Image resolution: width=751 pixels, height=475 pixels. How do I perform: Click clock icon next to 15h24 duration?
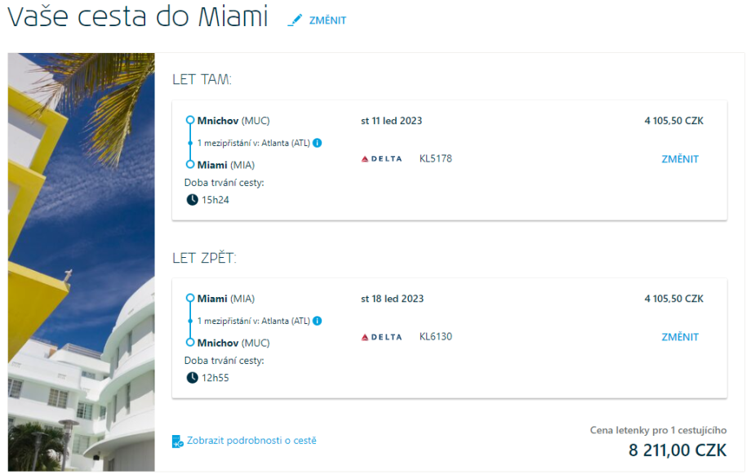tap(192, 199)
